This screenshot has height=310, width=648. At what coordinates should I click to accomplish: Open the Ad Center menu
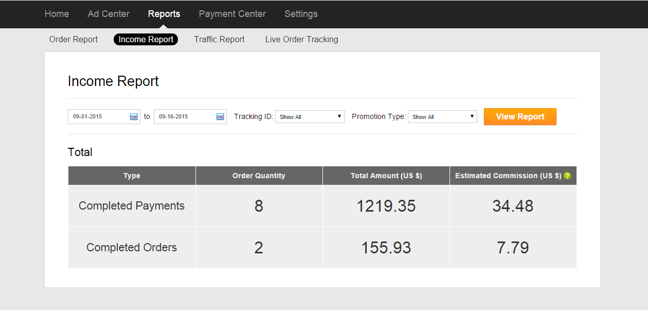pos(109,14)
